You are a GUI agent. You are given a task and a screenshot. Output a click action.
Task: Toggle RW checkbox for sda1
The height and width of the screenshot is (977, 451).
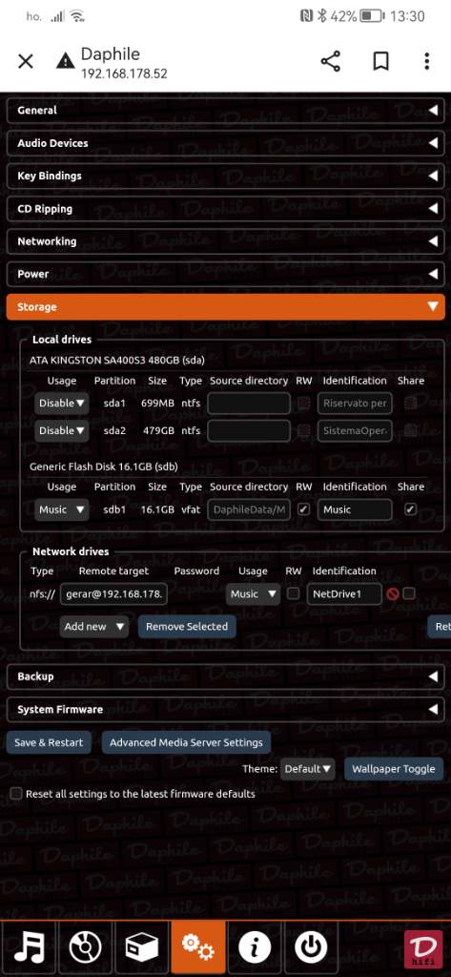point(303,404)
